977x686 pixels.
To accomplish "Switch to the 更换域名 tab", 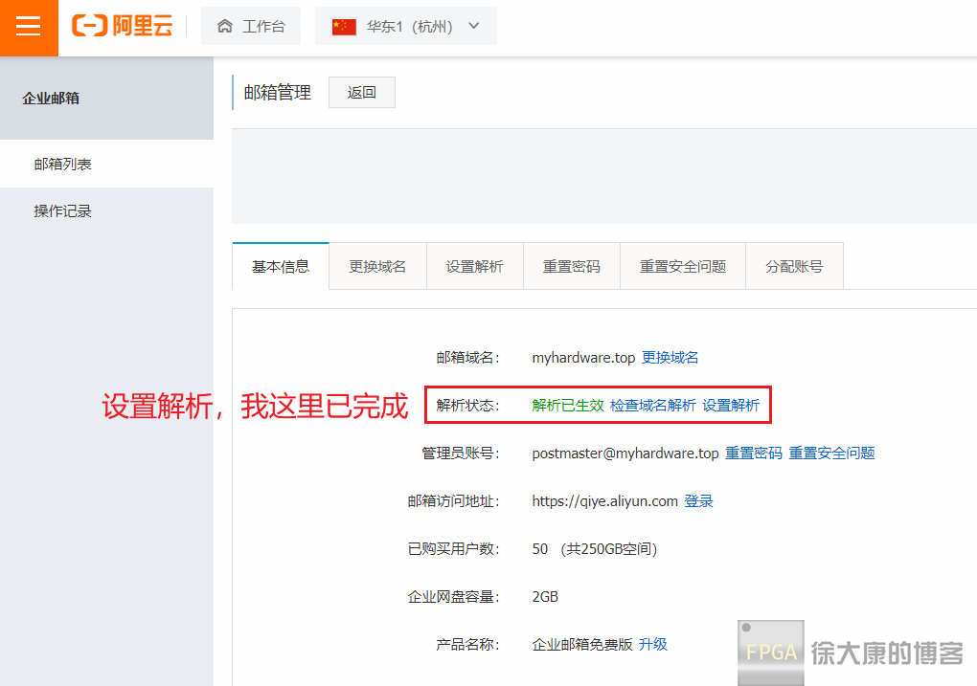I will [x=377, y=266].
